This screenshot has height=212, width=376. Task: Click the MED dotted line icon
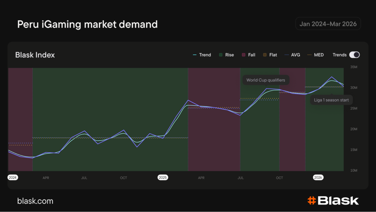click(309, 55)
